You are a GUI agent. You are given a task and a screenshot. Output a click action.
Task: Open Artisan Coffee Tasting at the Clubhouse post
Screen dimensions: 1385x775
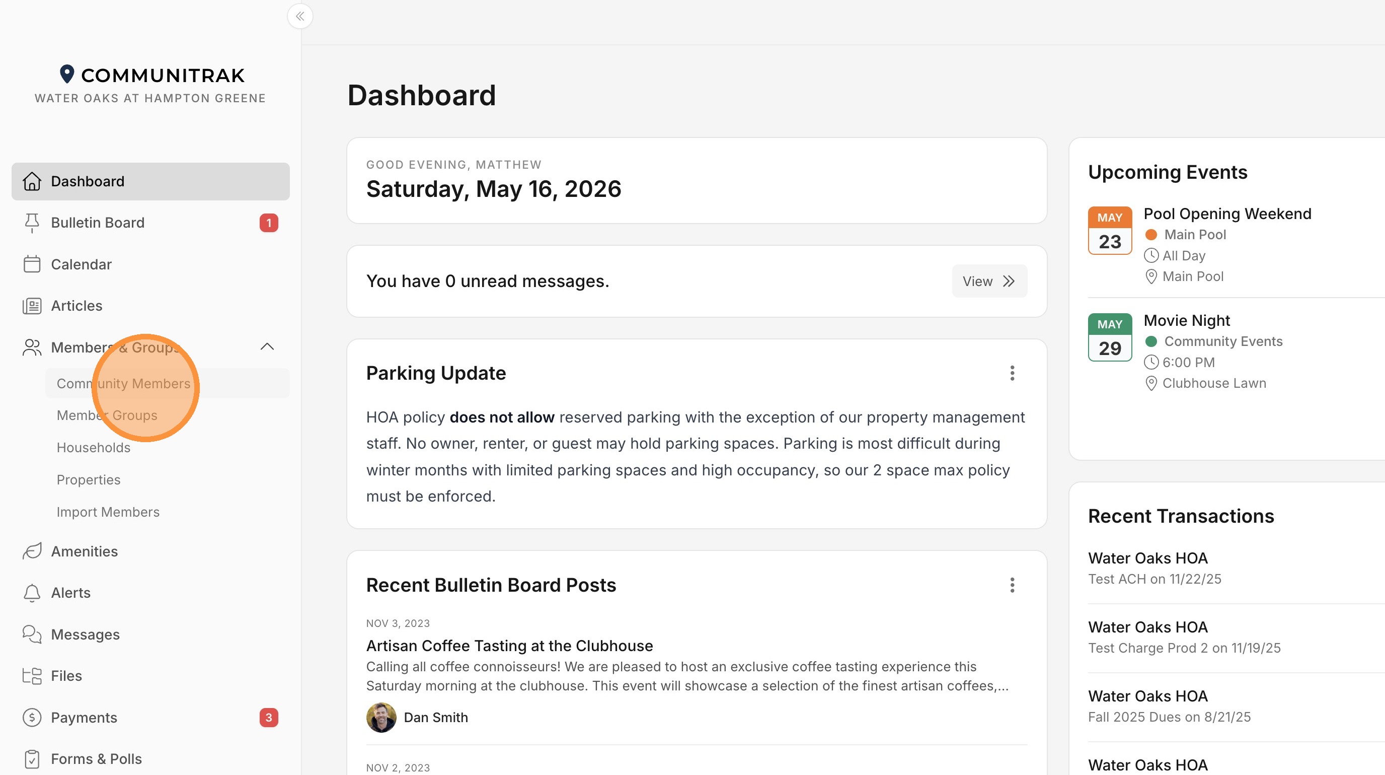click(x=509, y=646)
